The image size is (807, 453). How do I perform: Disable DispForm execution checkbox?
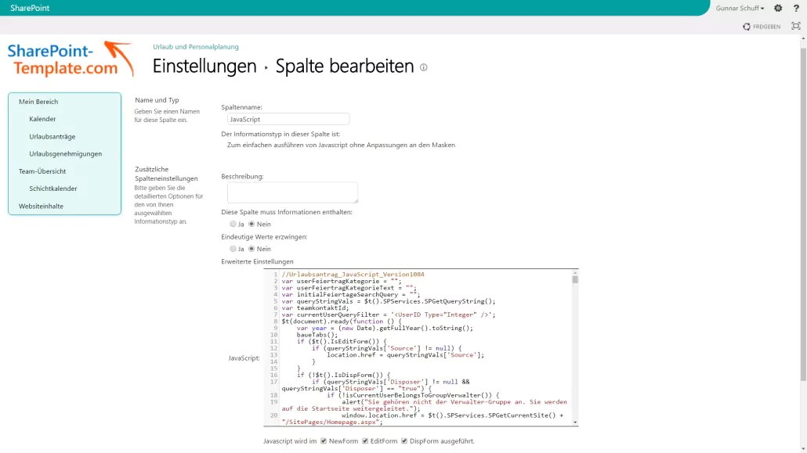(403, 441)
